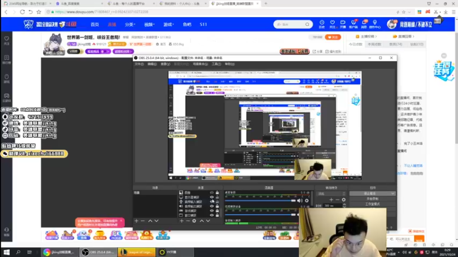Open OBS 文件 File menu
This screenshot has width=458, height=257.
139,64
